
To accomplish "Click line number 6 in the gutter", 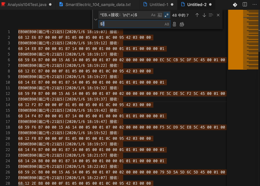I will click(9, 60).
